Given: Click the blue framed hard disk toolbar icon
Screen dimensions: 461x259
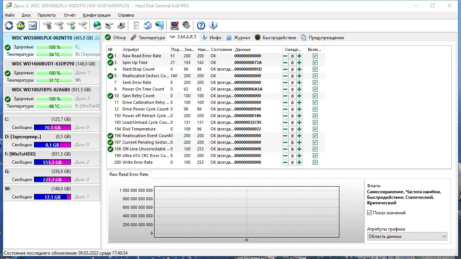Looking at the screenshot, I should pos(33,25).
